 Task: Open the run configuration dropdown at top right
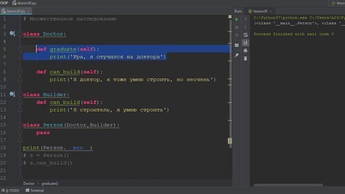tap(337, 3)
